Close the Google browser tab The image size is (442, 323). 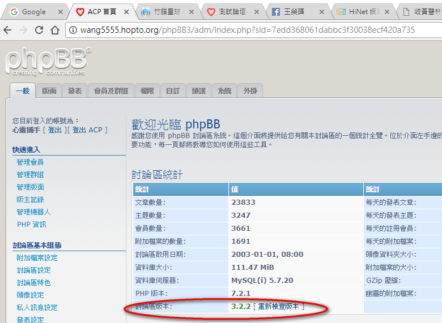pyautogui.click(x=60, y=11)
